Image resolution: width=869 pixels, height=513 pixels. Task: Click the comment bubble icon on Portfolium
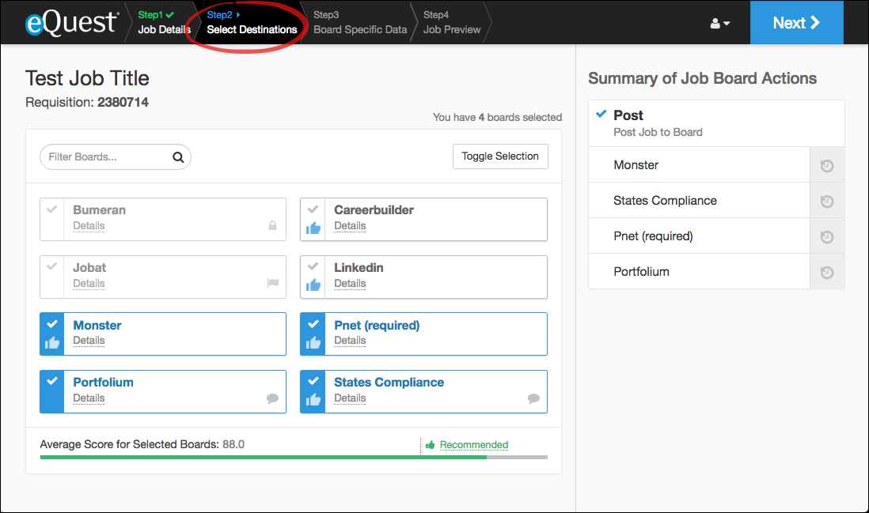tap(273, 399)
